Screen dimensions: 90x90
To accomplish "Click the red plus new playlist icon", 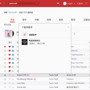I will 24,35.
